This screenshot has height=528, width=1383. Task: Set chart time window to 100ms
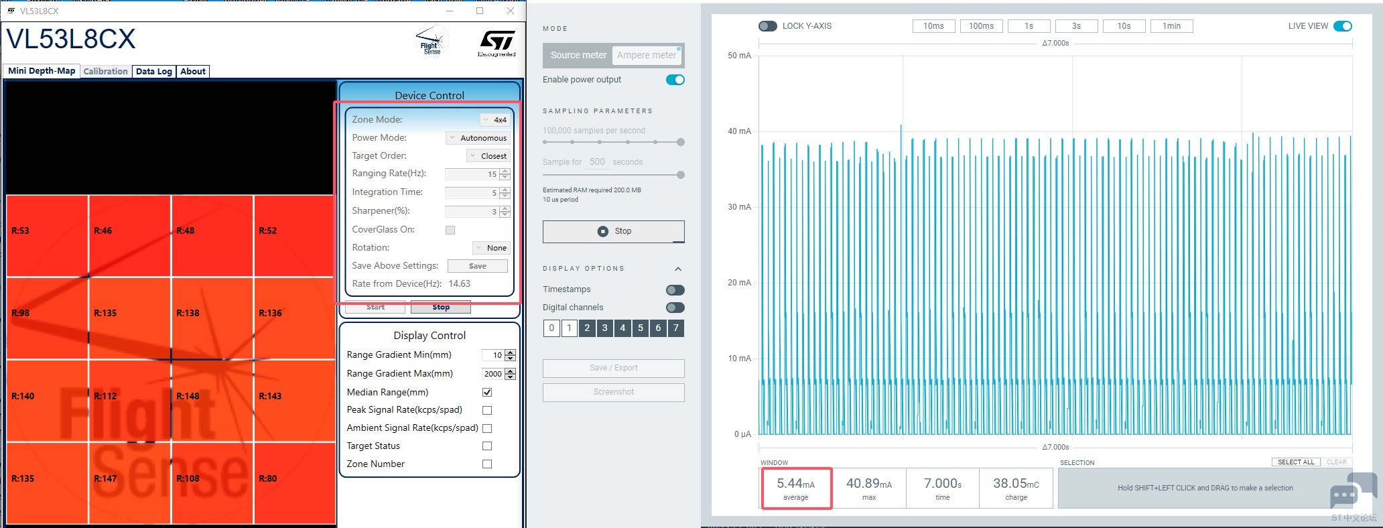click(x=981, y=26)
